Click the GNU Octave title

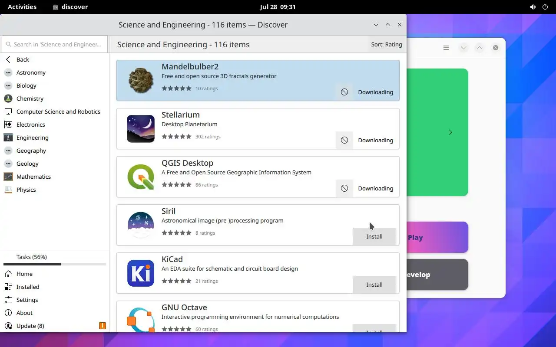(x=184, y=307)
